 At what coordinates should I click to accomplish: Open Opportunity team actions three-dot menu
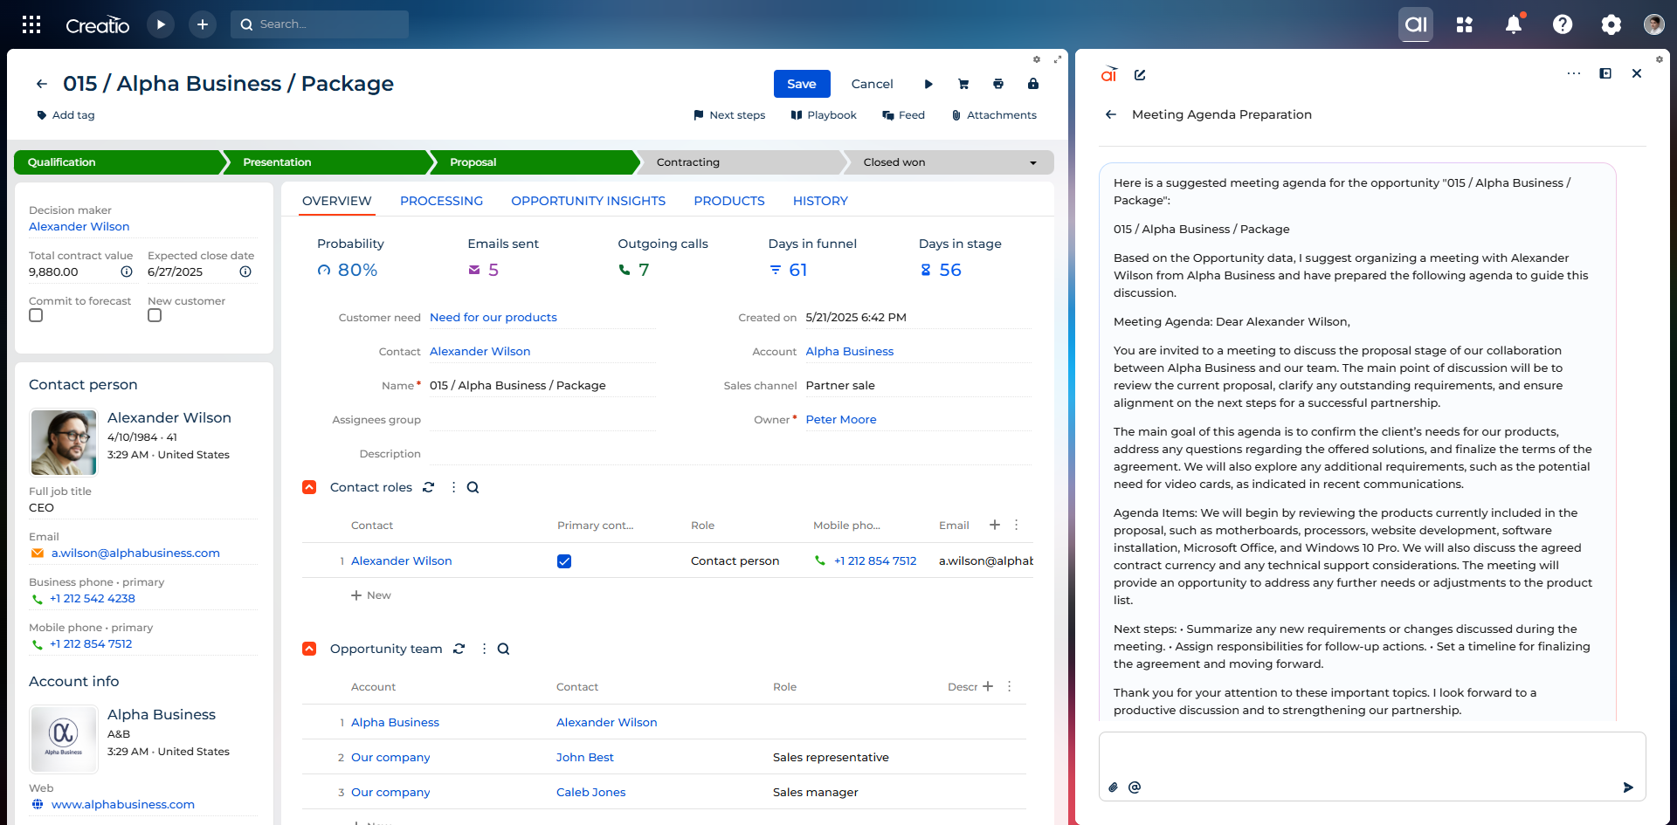pyautogui.click(x=484, y=649)
